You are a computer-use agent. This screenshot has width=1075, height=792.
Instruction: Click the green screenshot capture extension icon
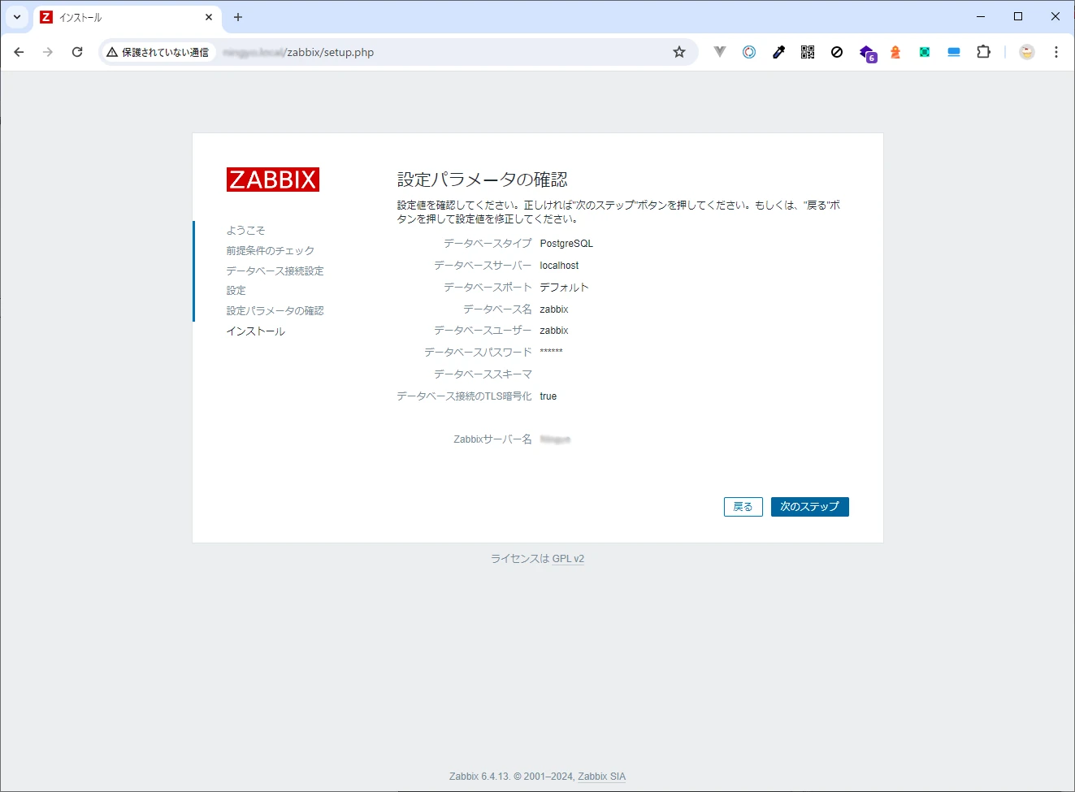coord(925,52)
